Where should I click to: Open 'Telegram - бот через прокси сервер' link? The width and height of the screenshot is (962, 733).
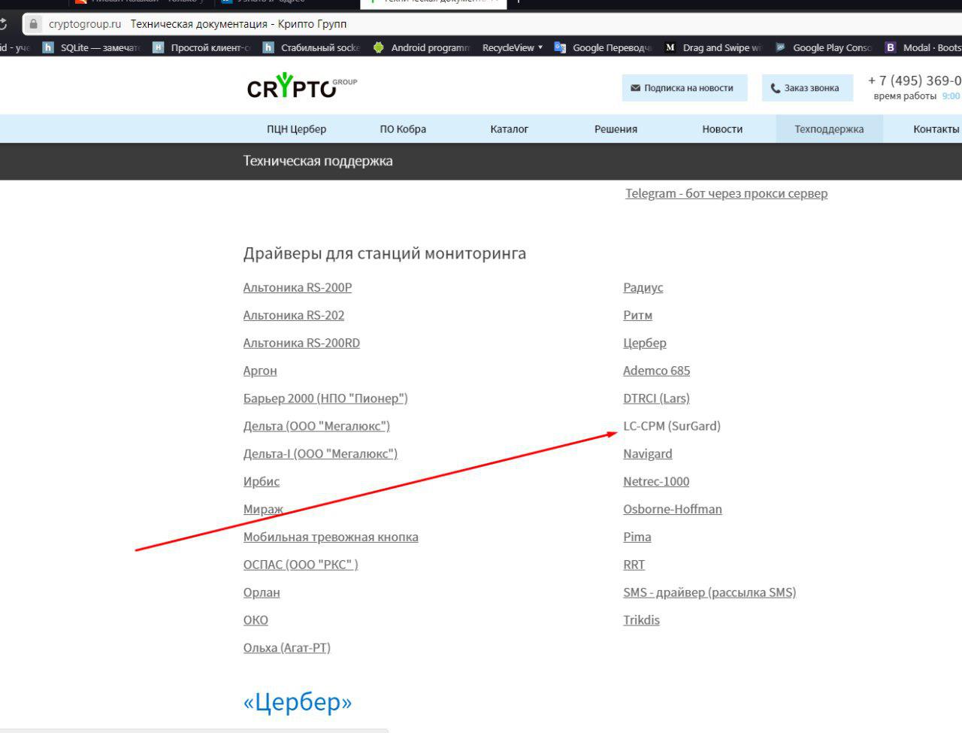(726, 193)
